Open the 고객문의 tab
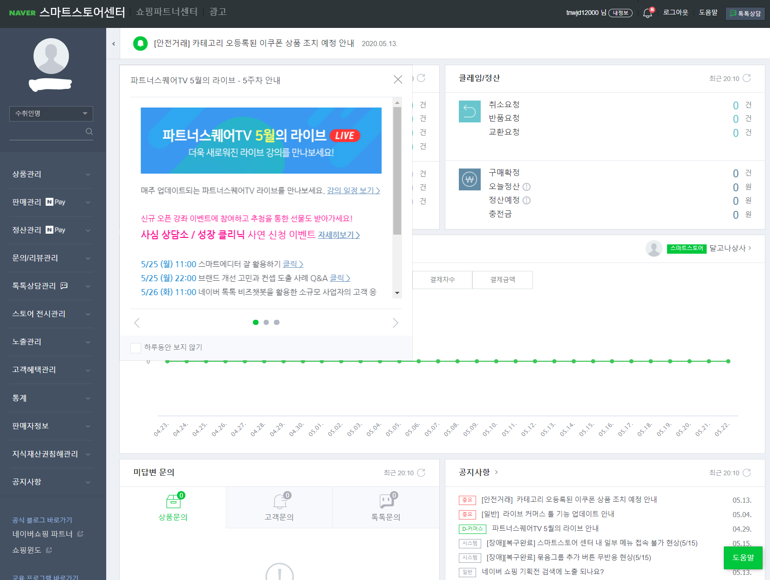This screenshot has height=580, width=770. coord(279,507)
